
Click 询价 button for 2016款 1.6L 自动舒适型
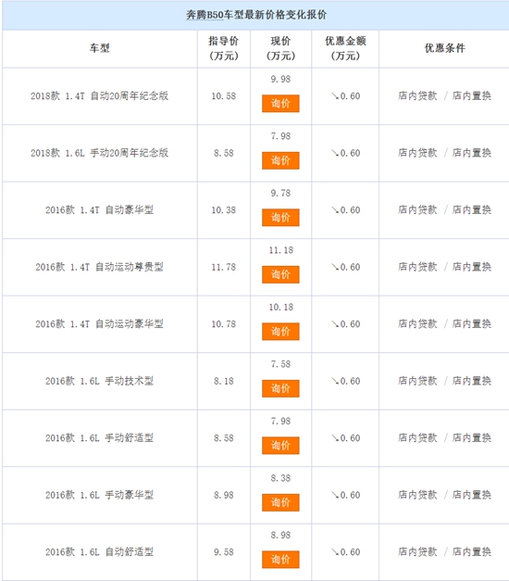[280, 560]
